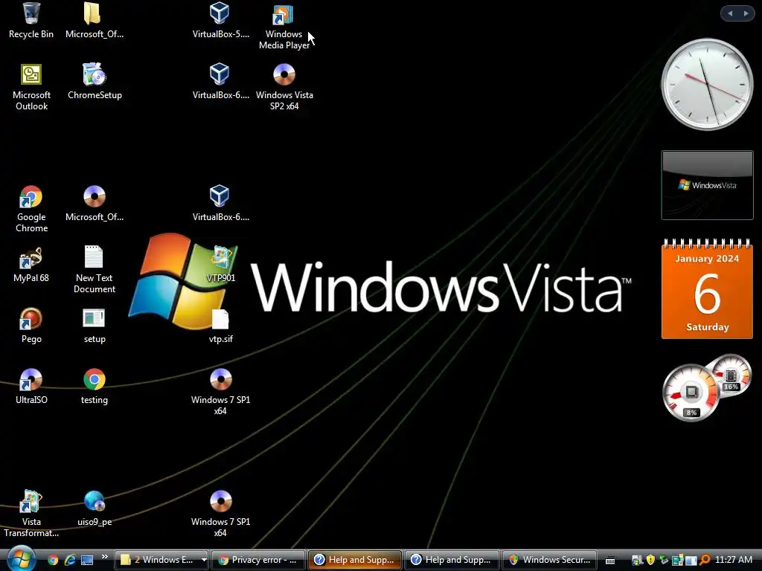Open the Recycle Bin desktop icon
The height and width of the screenshot is (571, 762).
pos(31,20)
